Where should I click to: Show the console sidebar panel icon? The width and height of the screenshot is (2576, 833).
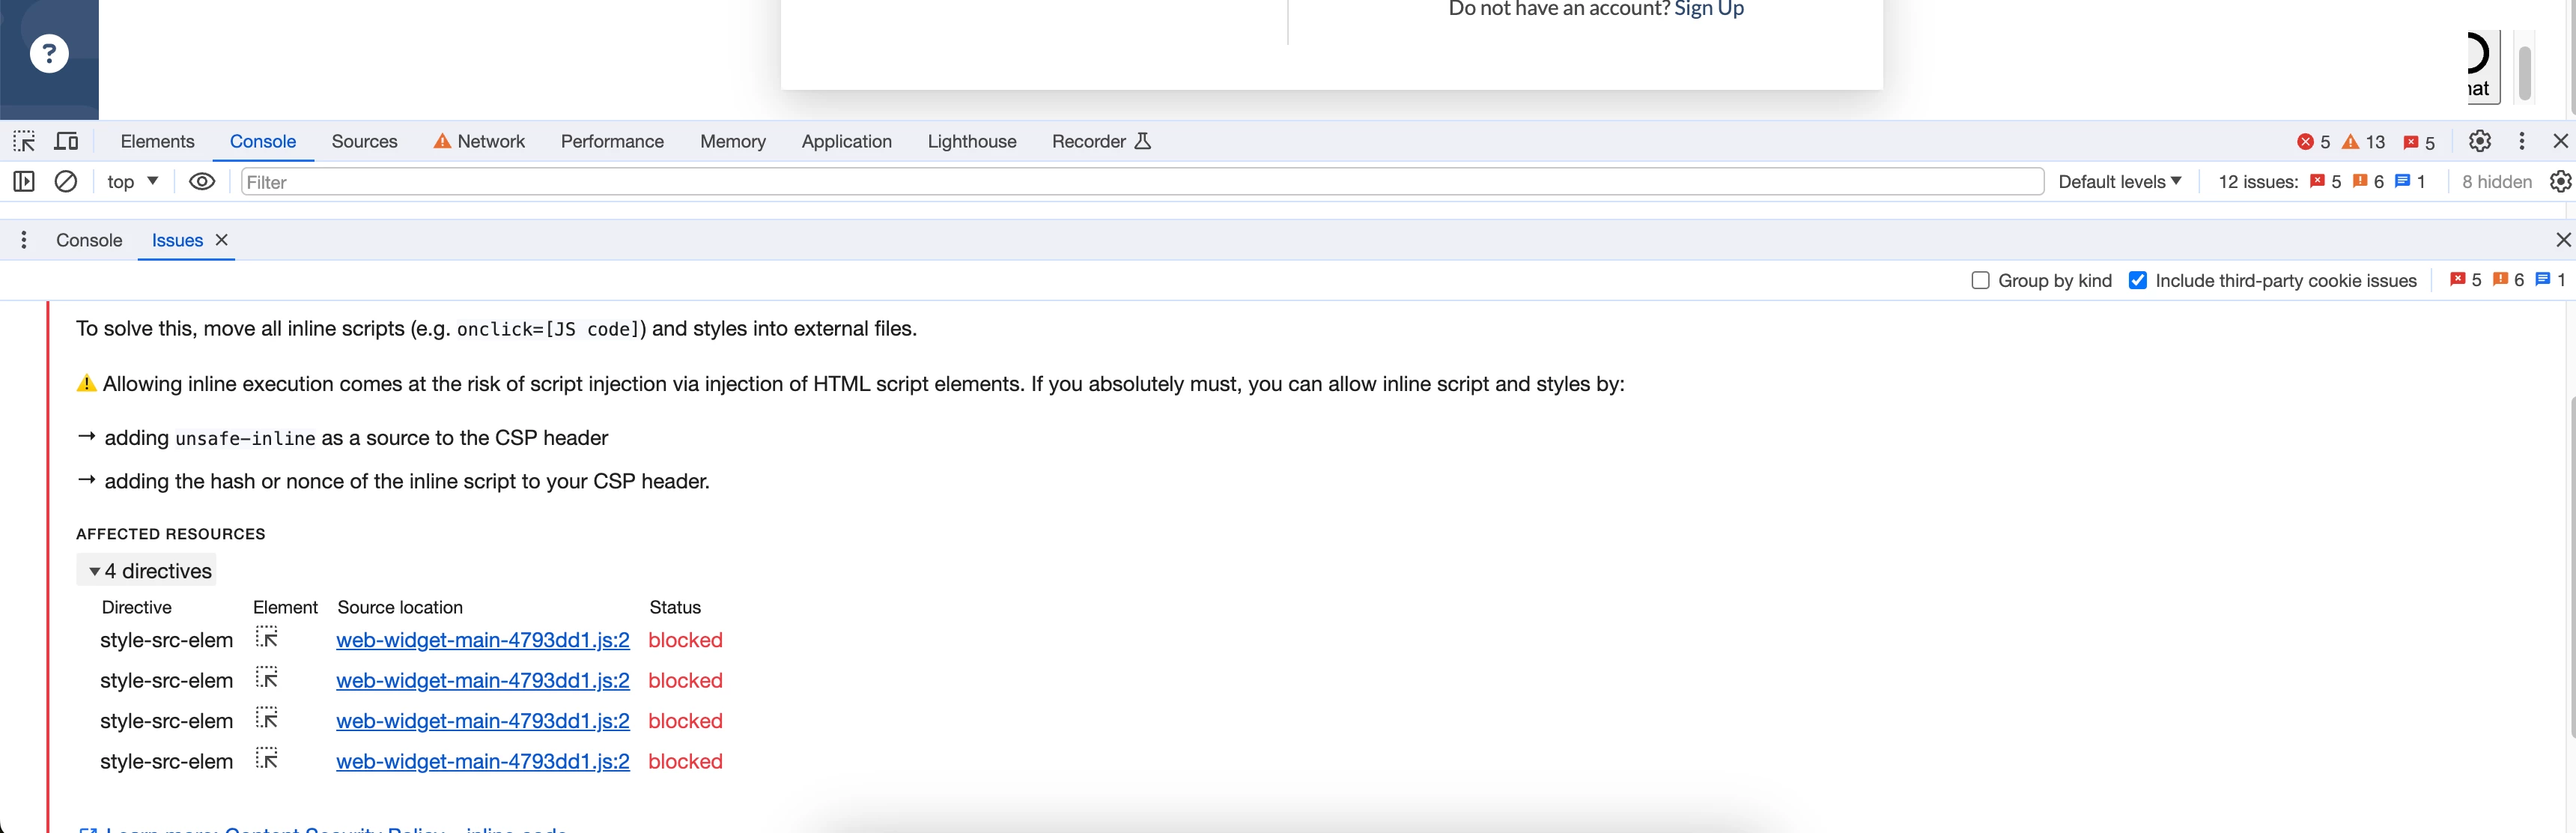[x=24, y=181]
